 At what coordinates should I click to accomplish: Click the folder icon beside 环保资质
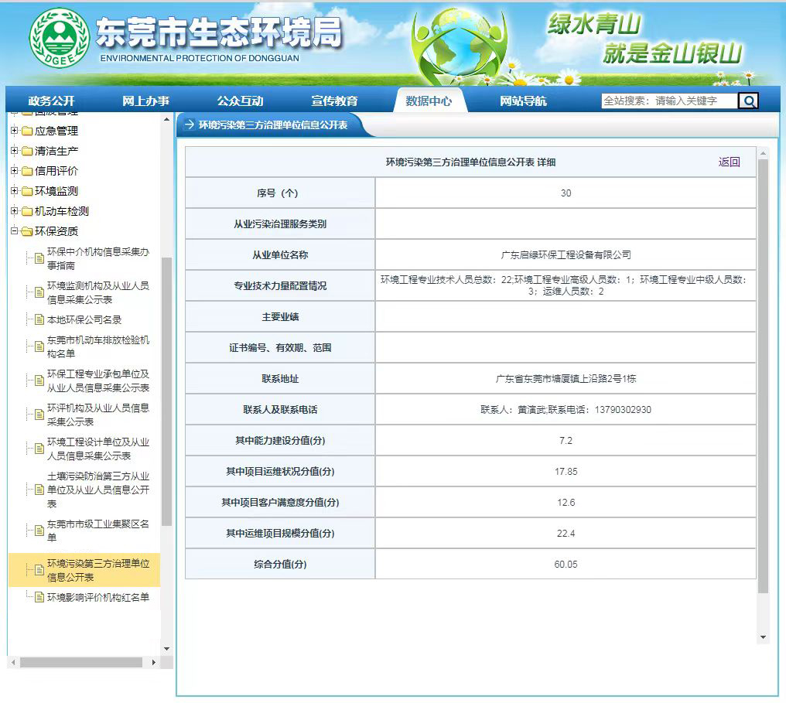[26, 231]
